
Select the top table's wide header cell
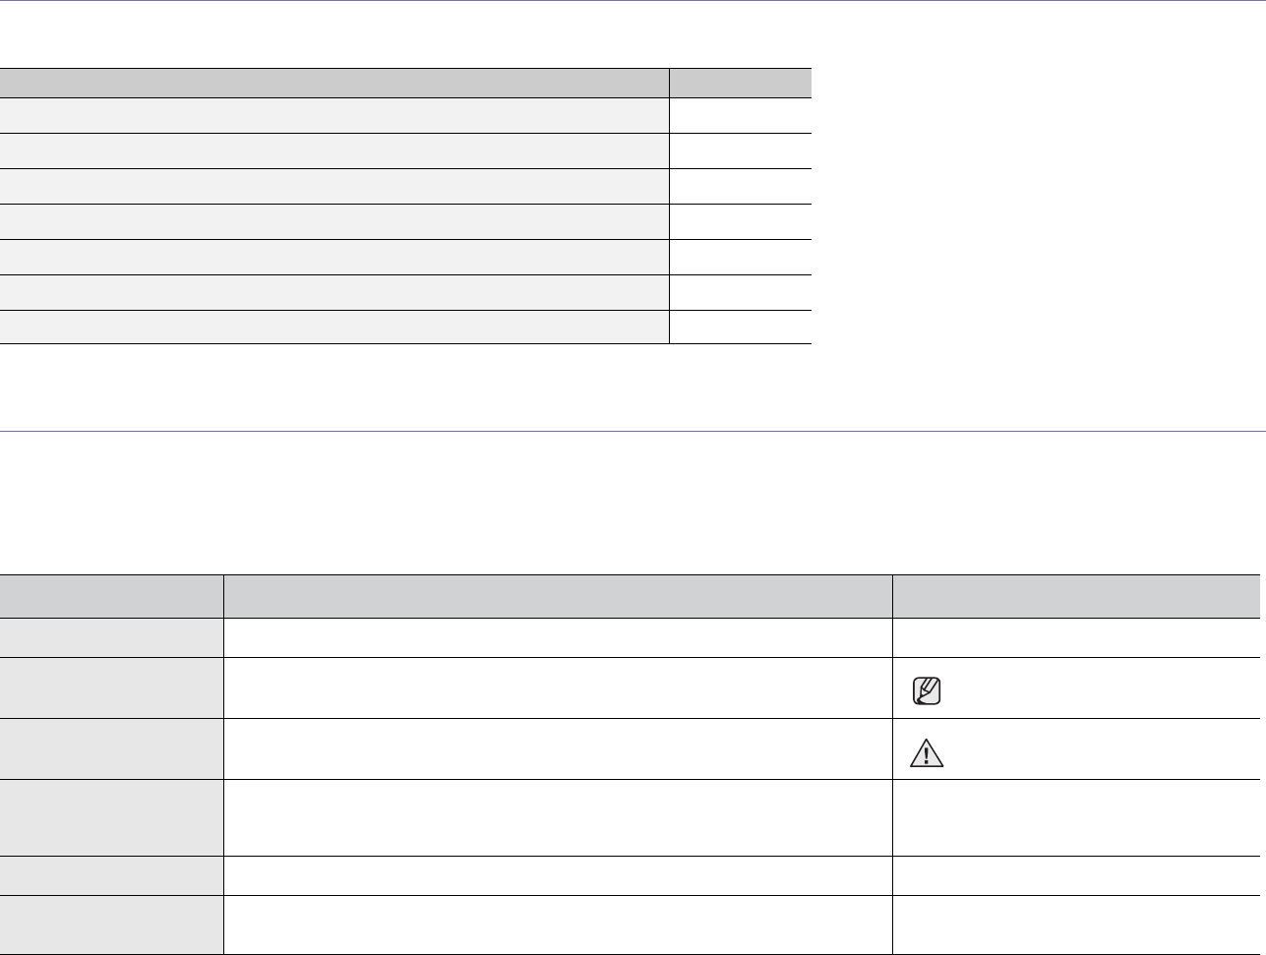[x=334, y=83]
